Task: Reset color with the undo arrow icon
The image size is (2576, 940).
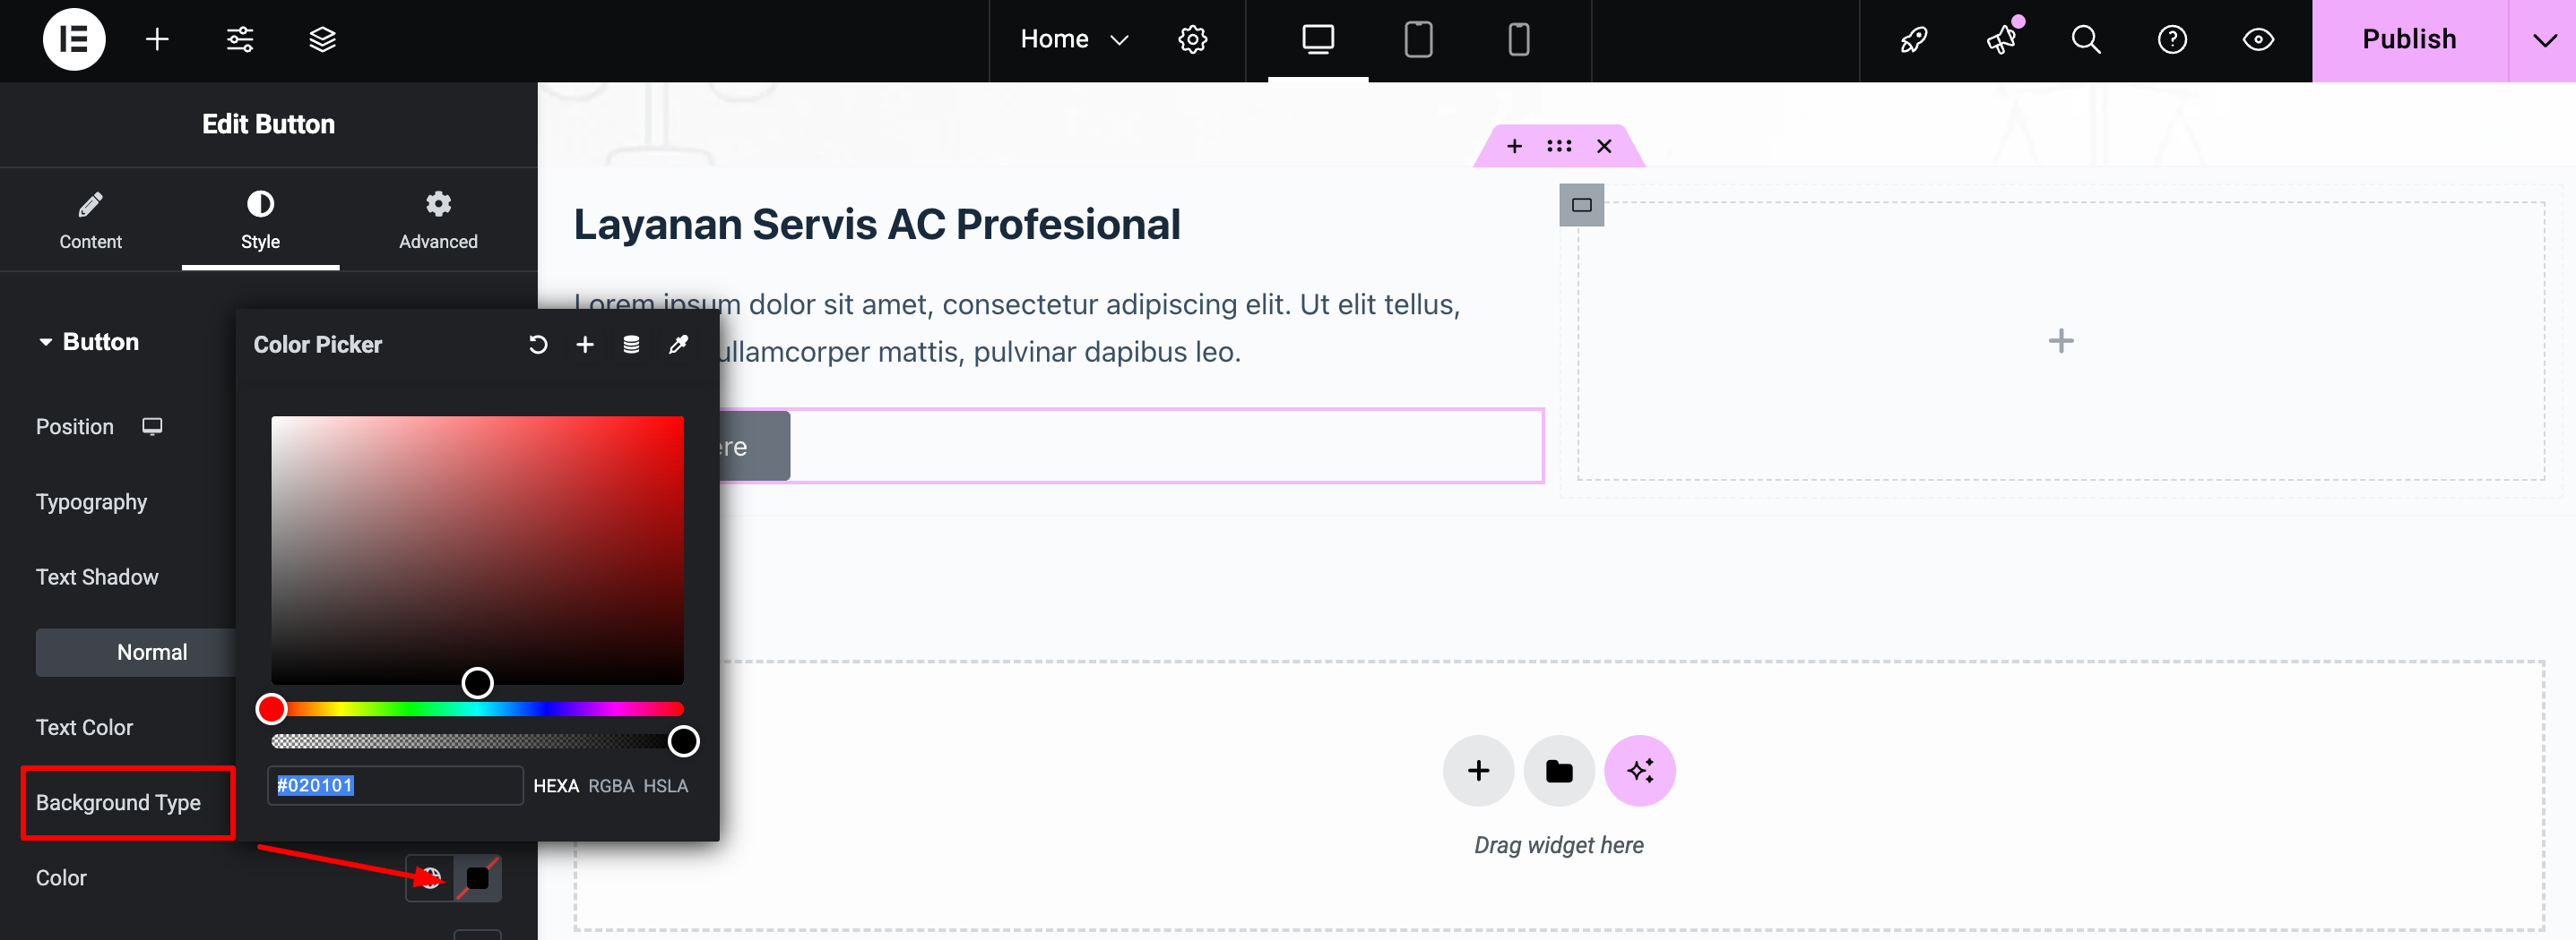Action: pyautogui.click(x=538, y=345)
